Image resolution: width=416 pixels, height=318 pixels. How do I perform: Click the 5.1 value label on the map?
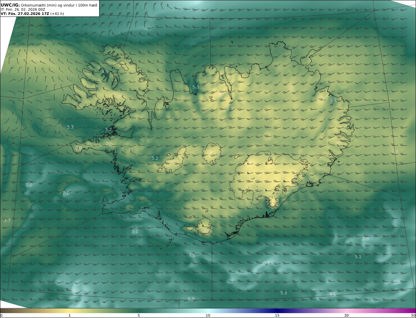(x=358, y=257)
